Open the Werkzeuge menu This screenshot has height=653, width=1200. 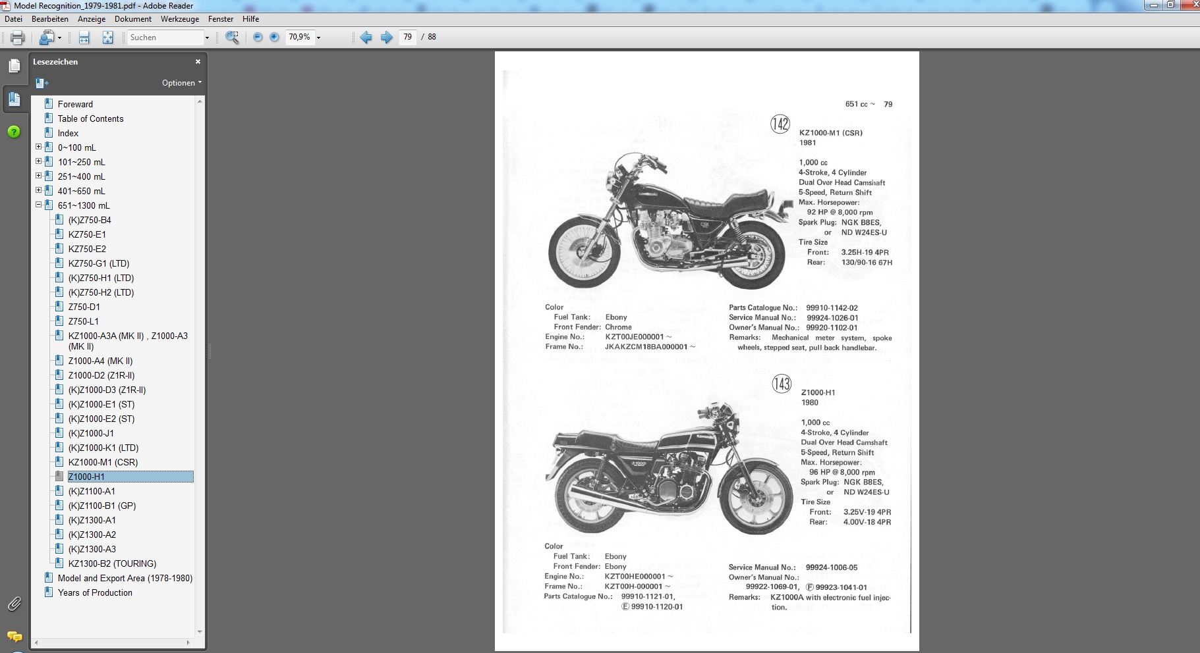click(179, 19)
